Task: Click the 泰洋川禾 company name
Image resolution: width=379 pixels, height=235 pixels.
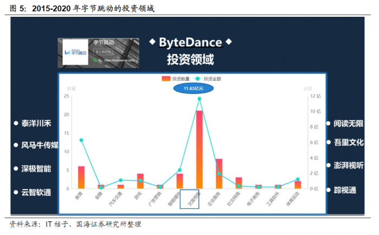Action: (36, 123)
